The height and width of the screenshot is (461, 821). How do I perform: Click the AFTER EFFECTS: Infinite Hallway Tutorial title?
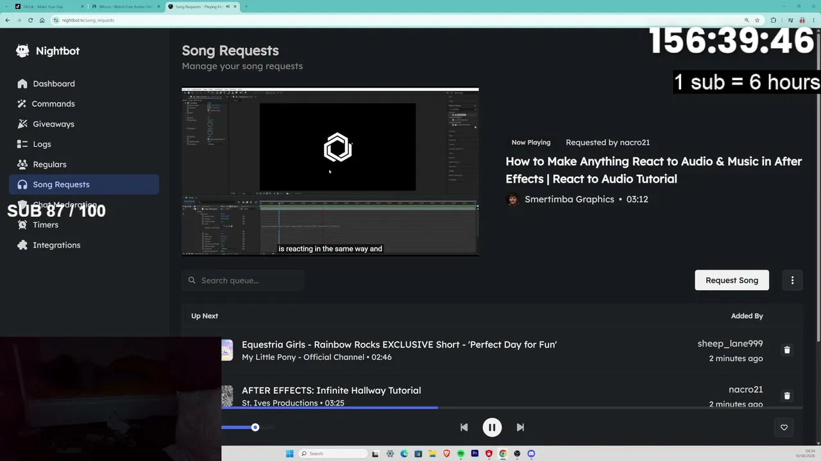(x=331, y=390)
